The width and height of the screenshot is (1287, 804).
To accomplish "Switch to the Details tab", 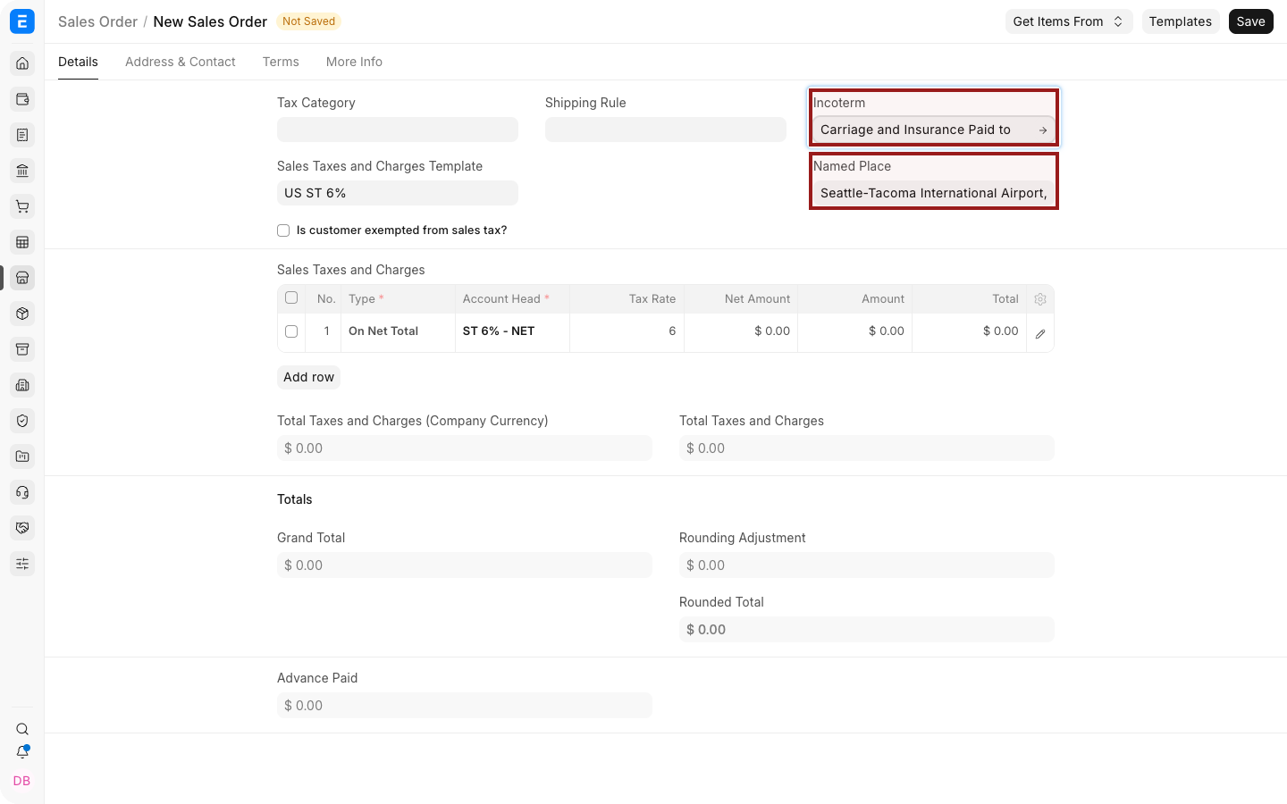I will coord(78,62).
